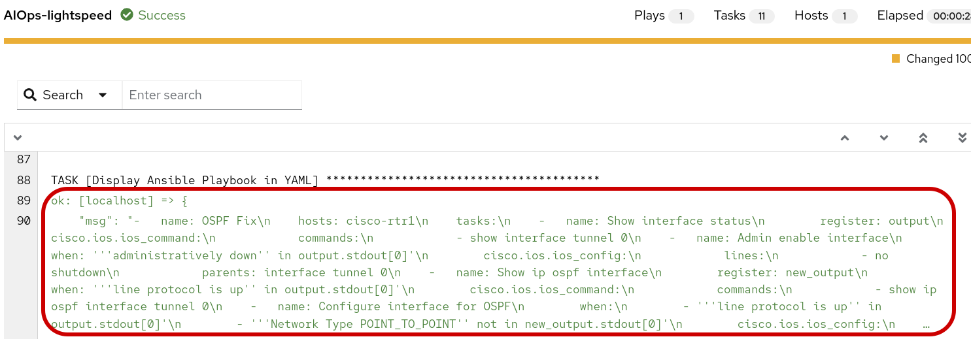The image size is (971, 339).
Task: Collapse all output with left chevron
Action: coord(18,138)
